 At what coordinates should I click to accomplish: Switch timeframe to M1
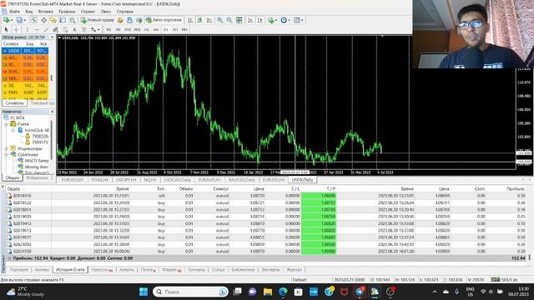point(108,30)
